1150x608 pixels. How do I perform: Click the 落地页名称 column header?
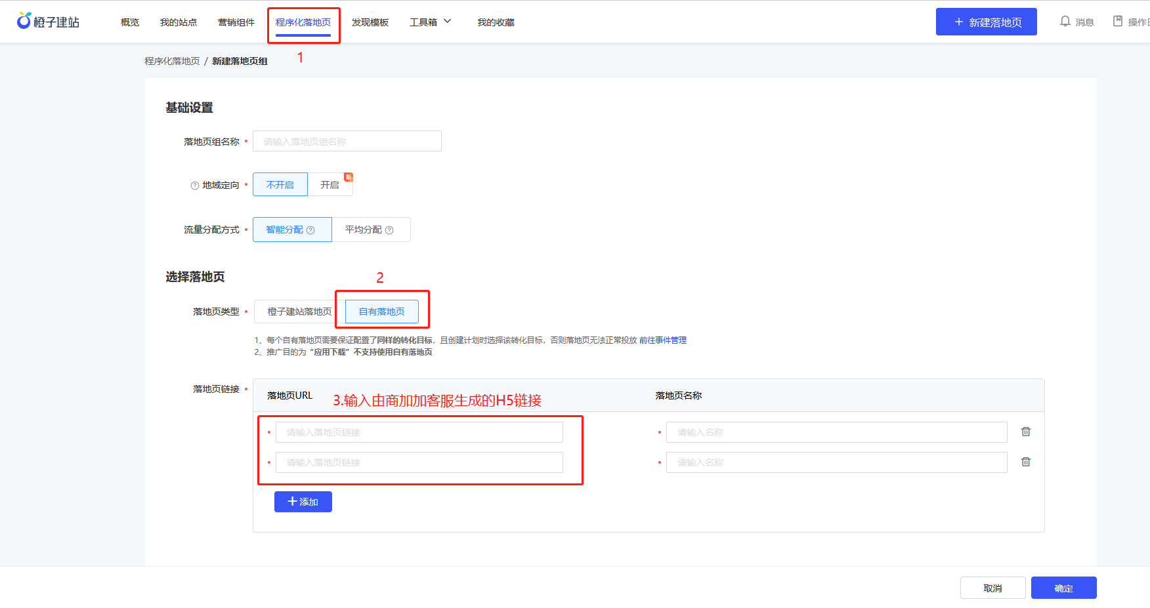pyautogui.click(x=679, y=395)
